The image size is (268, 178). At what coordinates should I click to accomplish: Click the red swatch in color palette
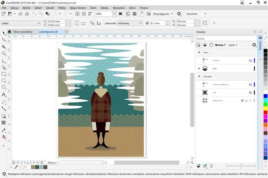tap(266, 112)
